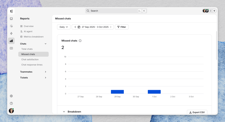Collapse the Chats section chevron

[46, 44]
